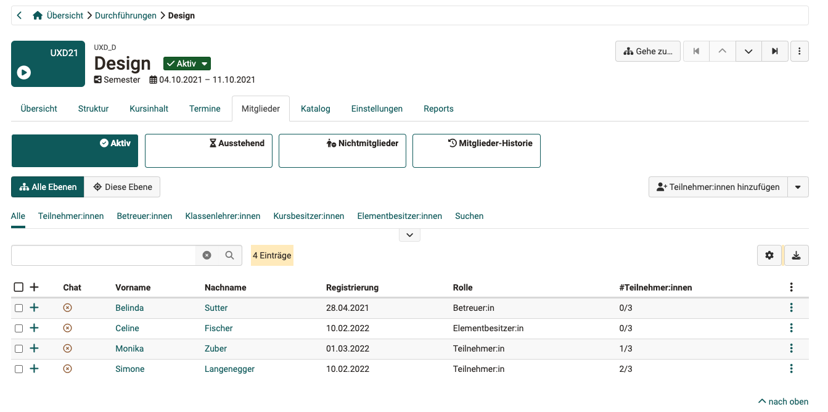Go to the previous element arrow

click(723, 51)
